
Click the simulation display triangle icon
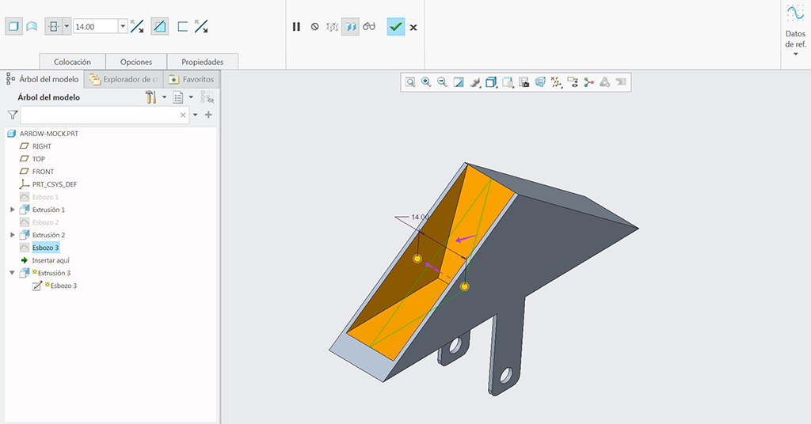(x=604, y=82)
